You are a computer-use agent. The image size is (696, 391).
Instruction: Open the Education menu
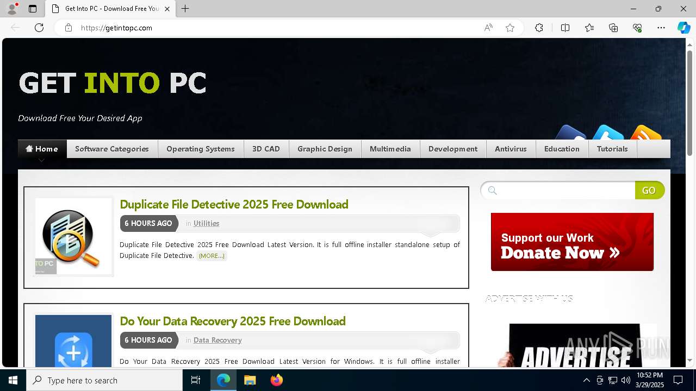click(x=562, y=149)
